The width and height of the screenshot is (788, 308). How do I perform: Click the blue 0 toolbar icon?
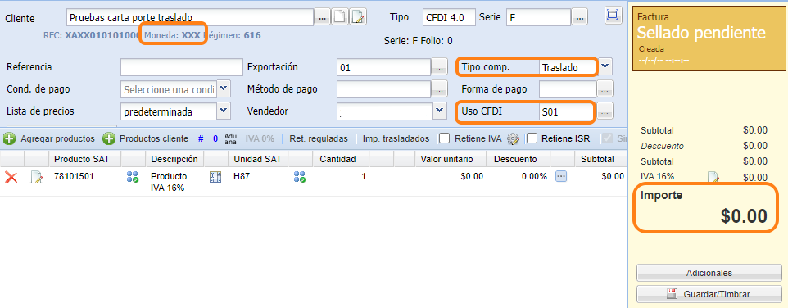tap(215, 138)
